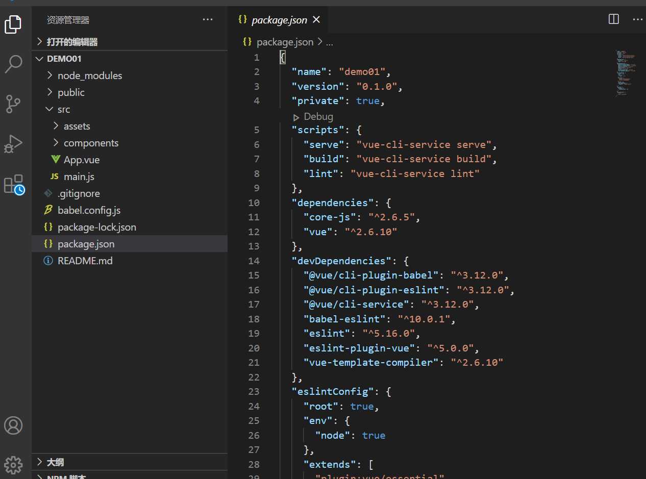The image size is (646, 479).
Task: Click the Vue icon next to App.vue
Action: point(56,160)
